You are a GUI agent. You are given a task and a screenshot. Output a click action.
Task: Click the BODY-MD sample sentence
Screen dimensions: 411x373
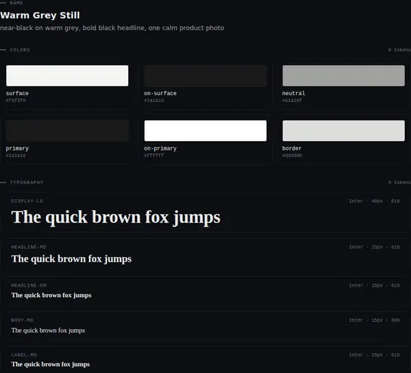[48, 331]
